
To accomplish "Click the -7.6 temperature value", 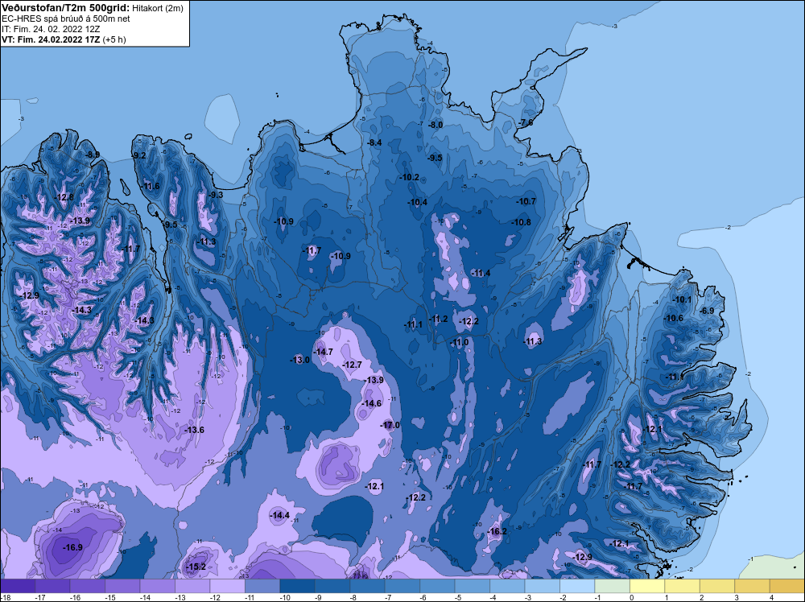I will [x=525, y=122].
